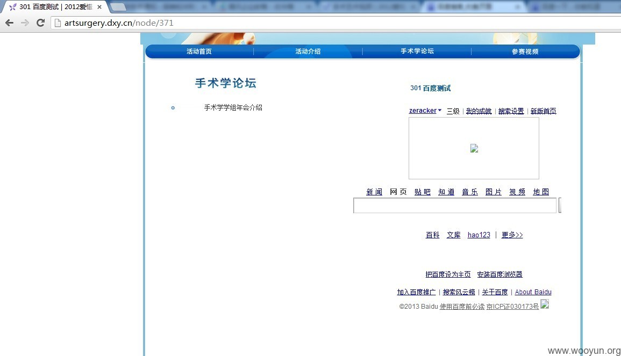Select the 贴吧 search category
Viewport: 621px width, 356px height.
[x=422, y=192]
